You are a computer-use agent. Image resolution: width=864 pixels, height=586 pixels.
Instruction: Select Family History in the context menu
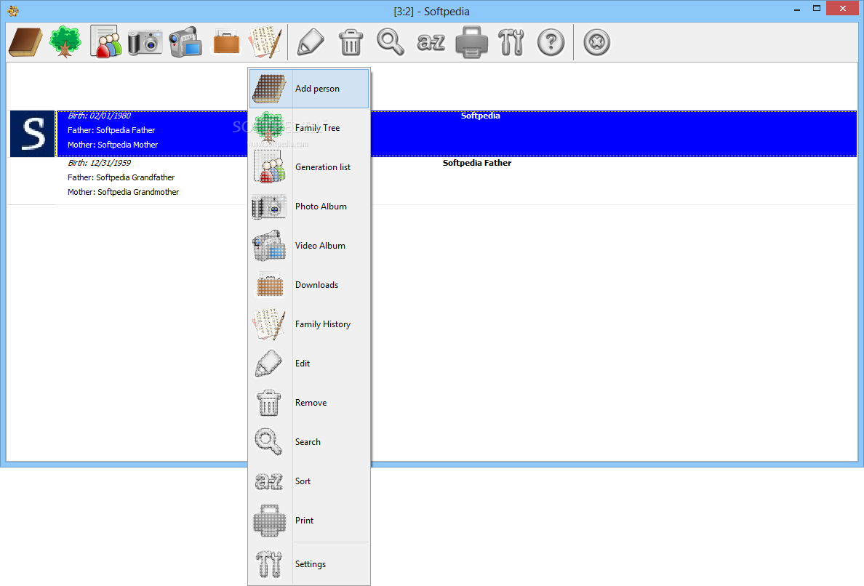pos(309,324)
